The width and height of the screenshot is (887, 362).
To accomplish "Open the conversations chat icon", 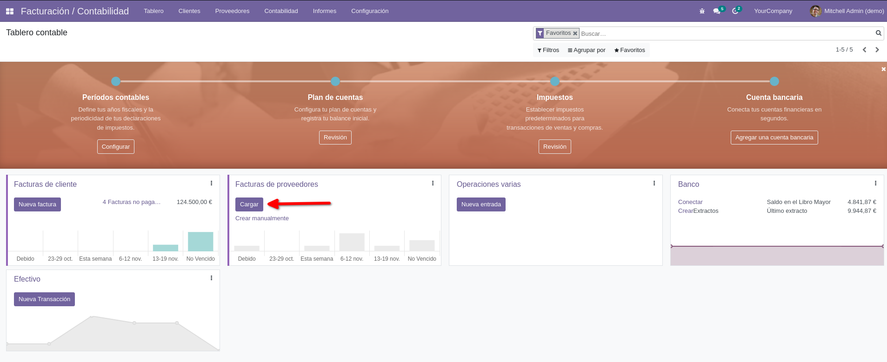I will click(717, 11).
